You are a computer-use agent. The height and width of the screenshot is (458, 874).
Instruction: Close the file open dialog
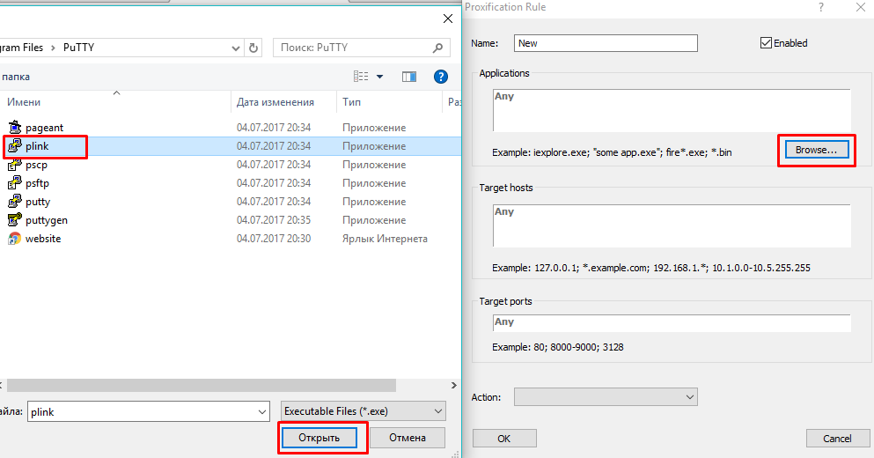click(x=448, y=19)
